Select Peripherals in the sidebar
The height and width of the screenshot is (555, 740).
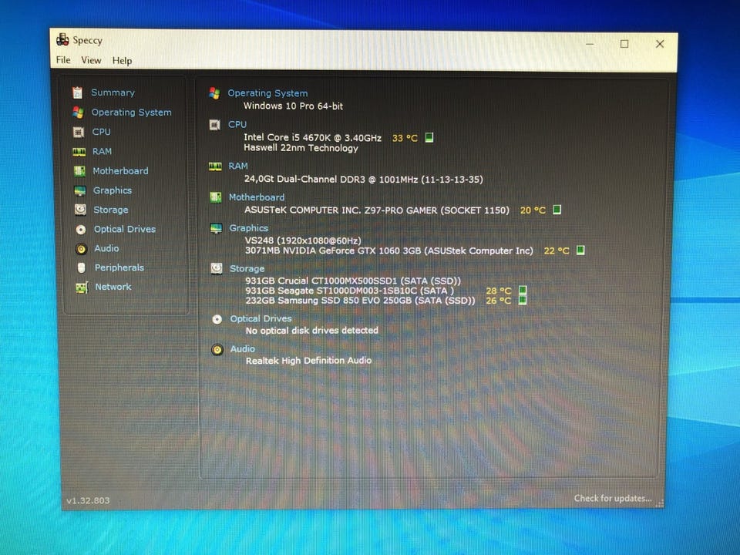[x=119, y=267]
